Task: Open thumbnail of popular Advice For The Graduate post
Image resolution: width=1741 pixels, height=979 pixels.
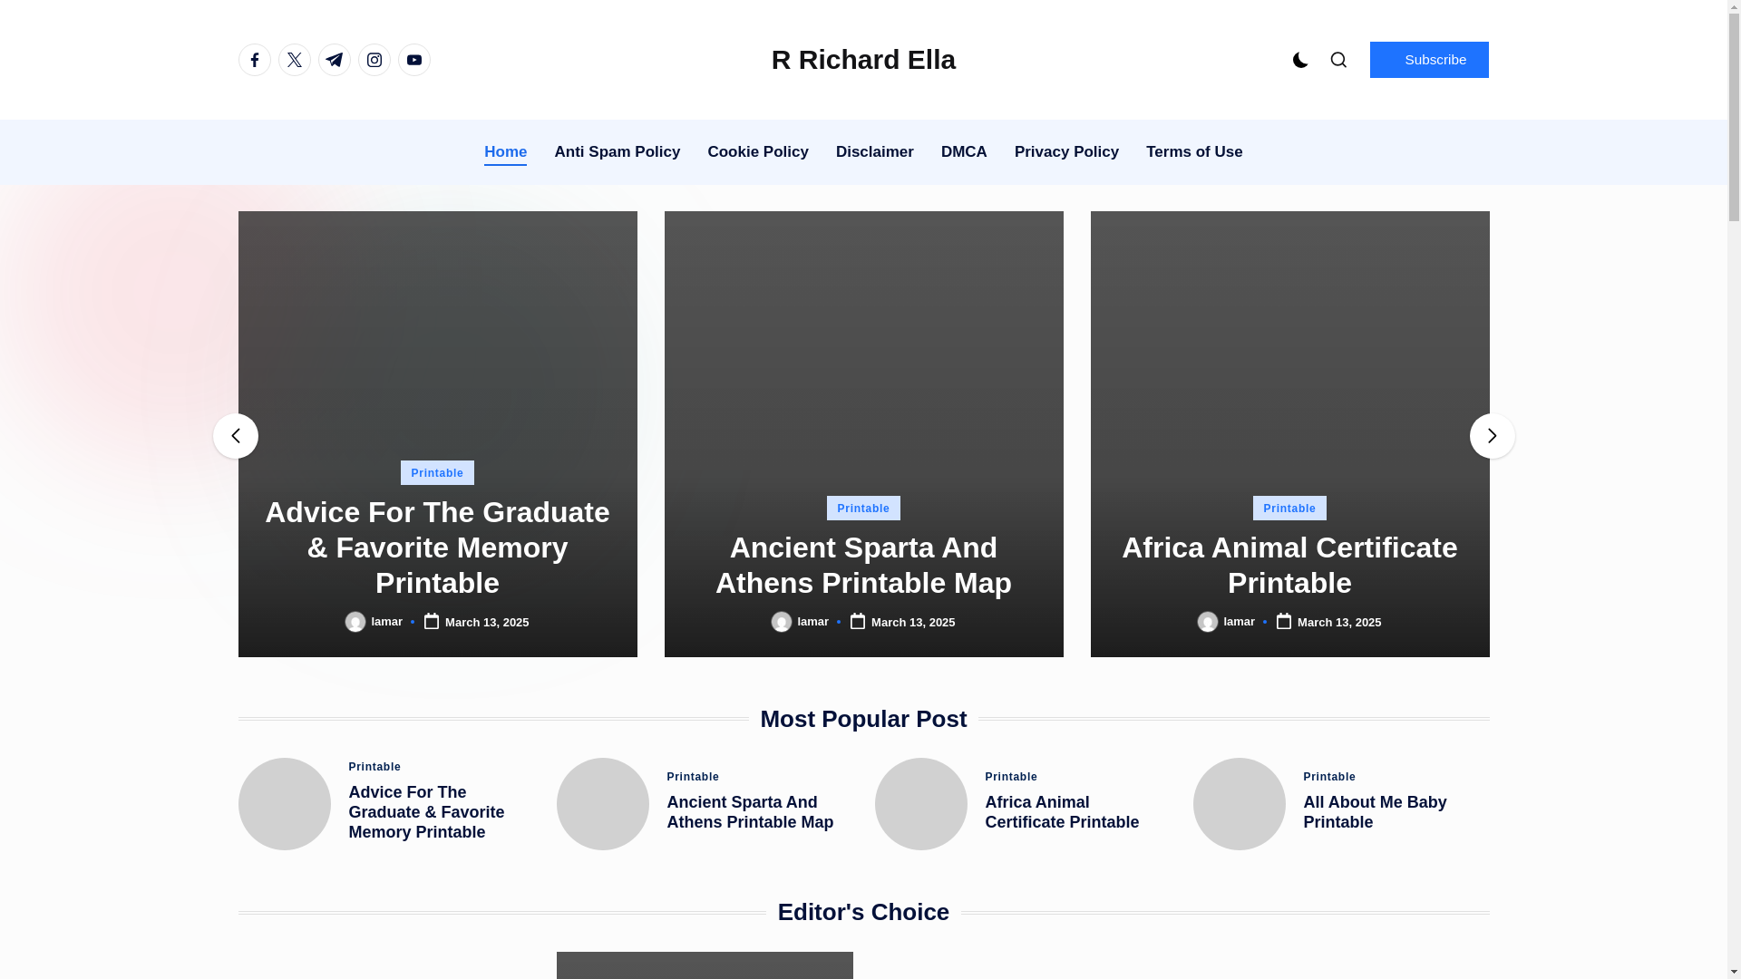Action: click(x=285, y=804)
